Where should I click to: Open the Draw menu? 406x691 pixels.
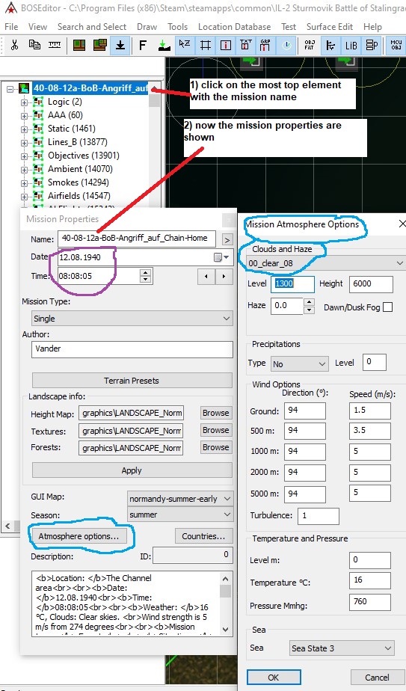147,27
